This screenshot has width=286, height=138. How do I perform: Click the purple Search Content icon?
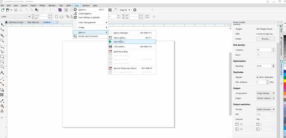(60, 10)
